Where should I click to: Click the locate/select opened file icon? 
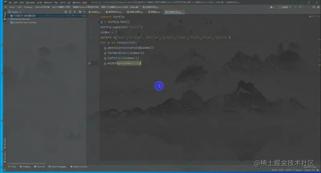(x=66, y=12)
